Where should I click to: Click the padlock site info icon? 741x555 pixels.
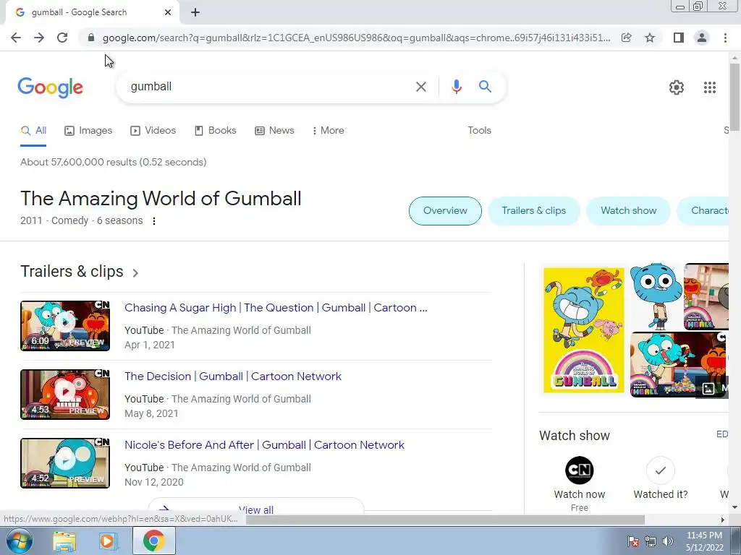click(91, 38)
